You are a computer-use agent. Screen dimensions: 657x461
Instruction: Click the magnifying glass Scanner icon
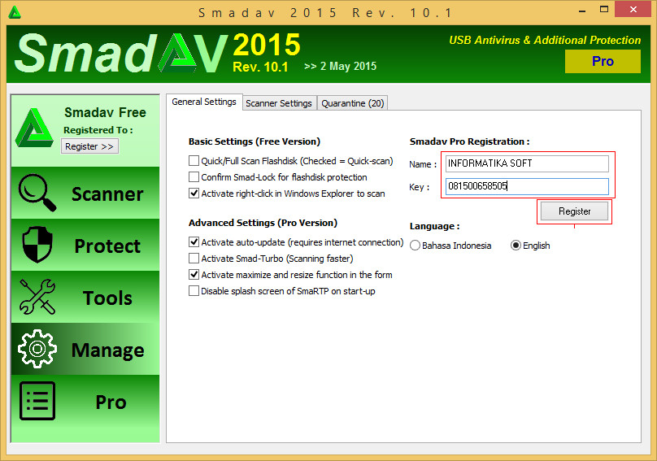(37, 193)
